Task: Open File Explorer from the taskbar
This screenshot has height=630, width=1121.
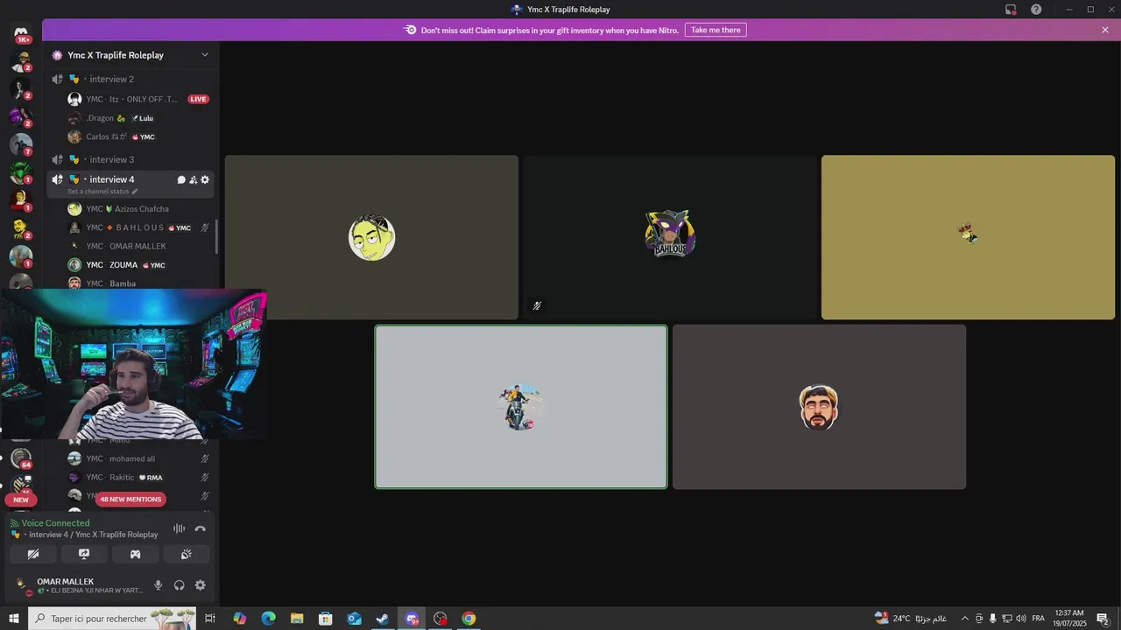Action: [x=297, y=619]
